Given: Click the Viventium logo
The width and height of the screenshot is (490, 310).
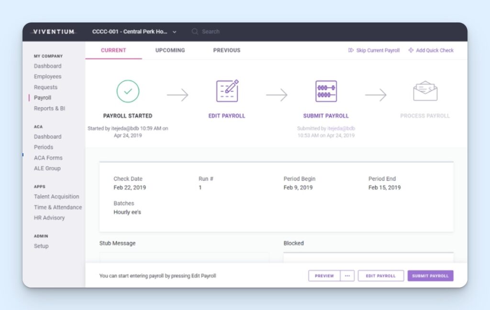Looking at the screenshot, I should [x=54, y=32].
